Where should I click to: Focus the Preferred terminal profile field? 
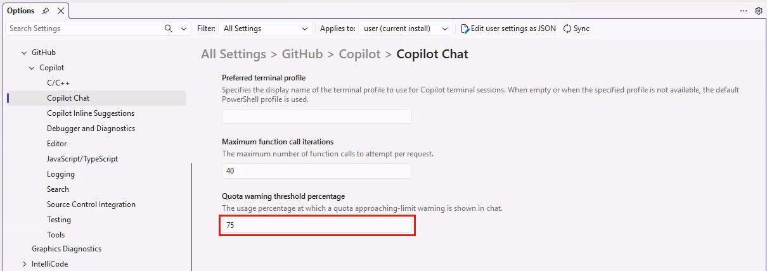(317, 117)
